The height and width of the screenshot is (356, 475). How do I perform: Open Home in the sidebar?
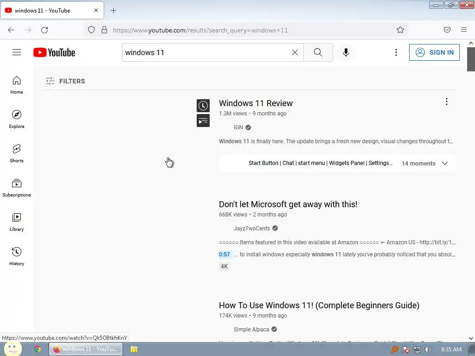(17, 85)
